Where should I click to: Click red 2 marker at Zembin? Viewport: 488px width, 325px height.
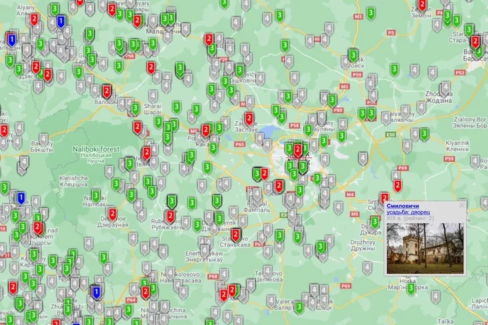(x=422, y=5)
